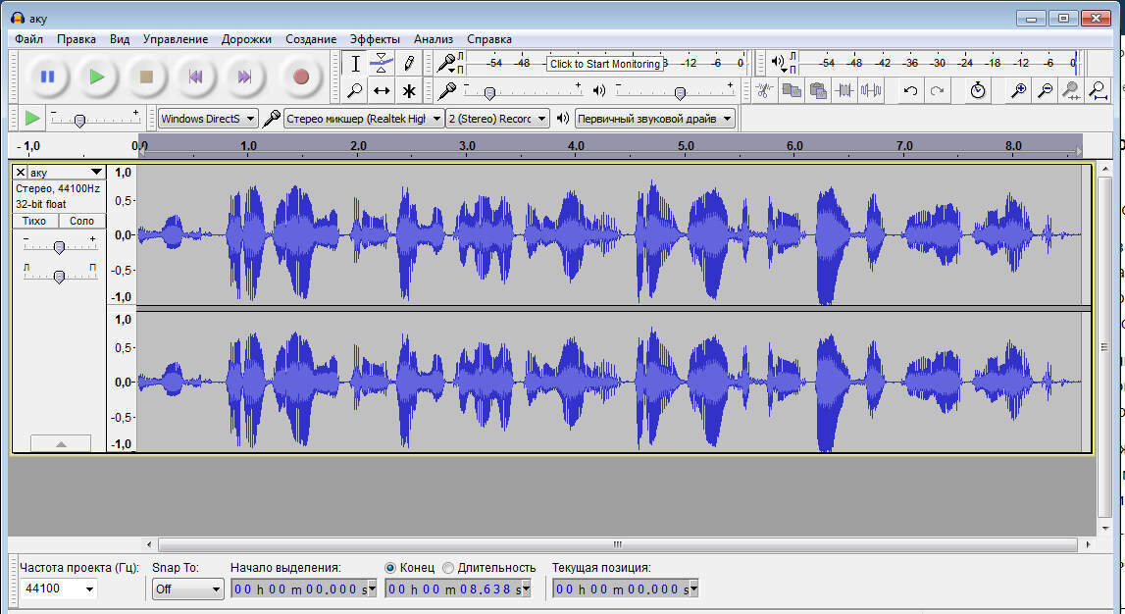1125x614 pixels.
Task: Stop playback with the Stop button
Action: pos(146,77)
